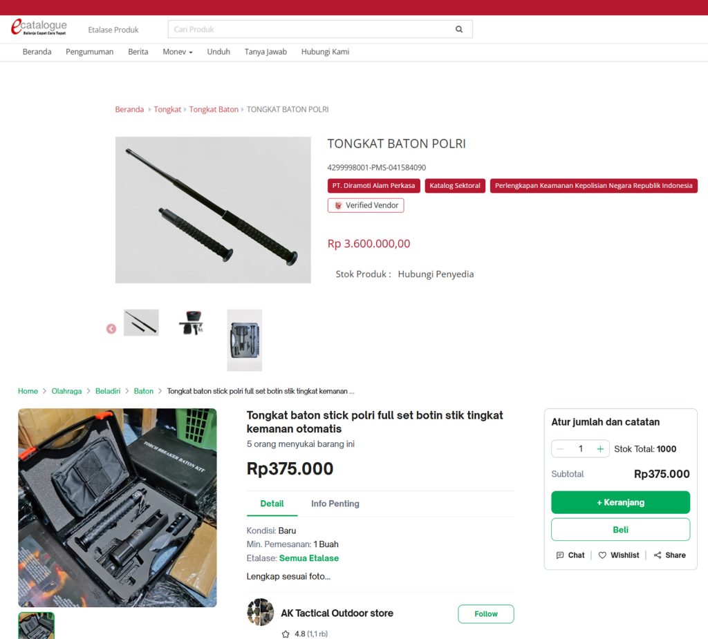Decrease quantity with minus icon
Image resolution: width=708 pixels, height=639 pixels.
[560, 449]
